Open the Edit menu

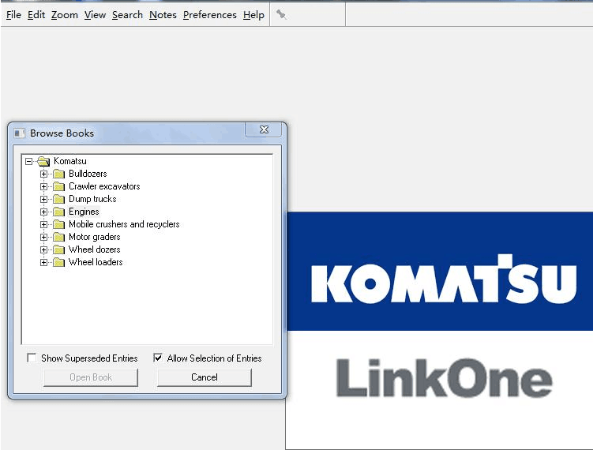pyautogui.click(x=36, y=15)
